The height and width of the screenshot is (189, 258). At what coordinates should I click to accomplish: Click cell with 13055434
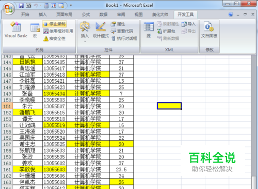coord(54,94)
